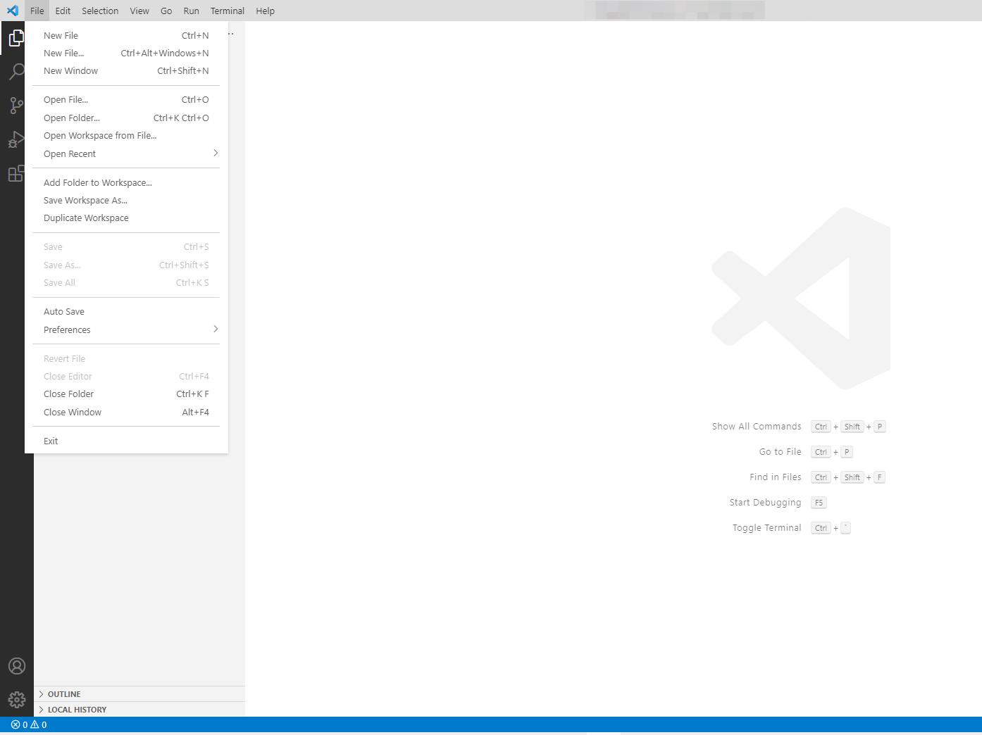Select Close Folder
The width and height of the screenshot is (982, 735).
127,394
